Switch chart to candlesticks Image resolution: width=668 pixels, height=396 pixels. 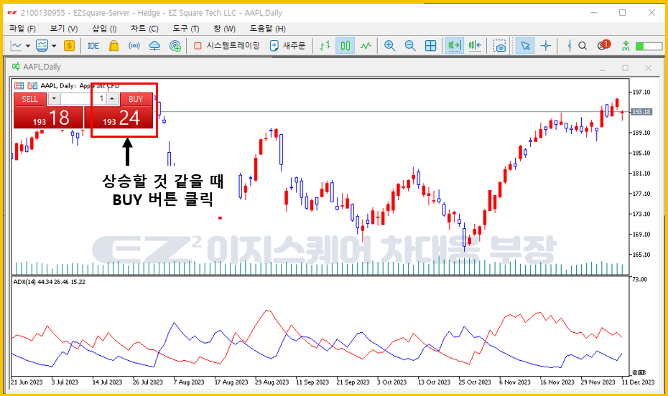345,45
